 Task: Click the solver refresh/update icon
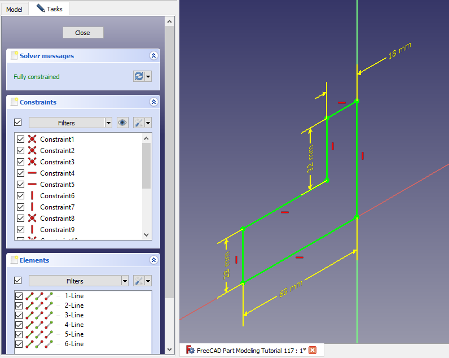[139, 76]
